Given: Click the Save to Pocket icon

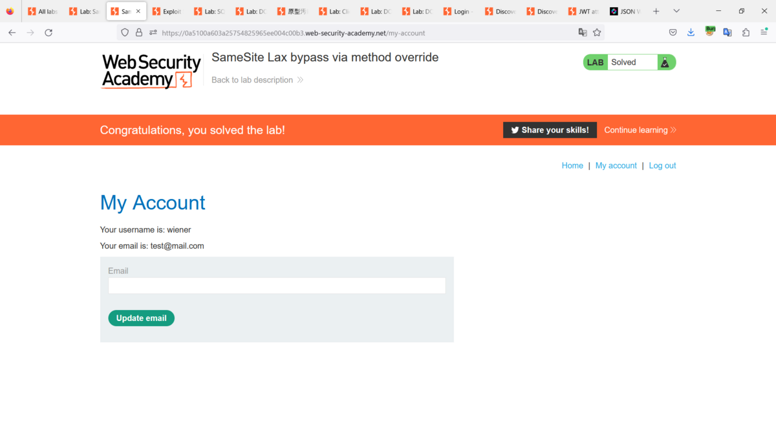Looking at the screenshot, I should click(x=673, y=32).
